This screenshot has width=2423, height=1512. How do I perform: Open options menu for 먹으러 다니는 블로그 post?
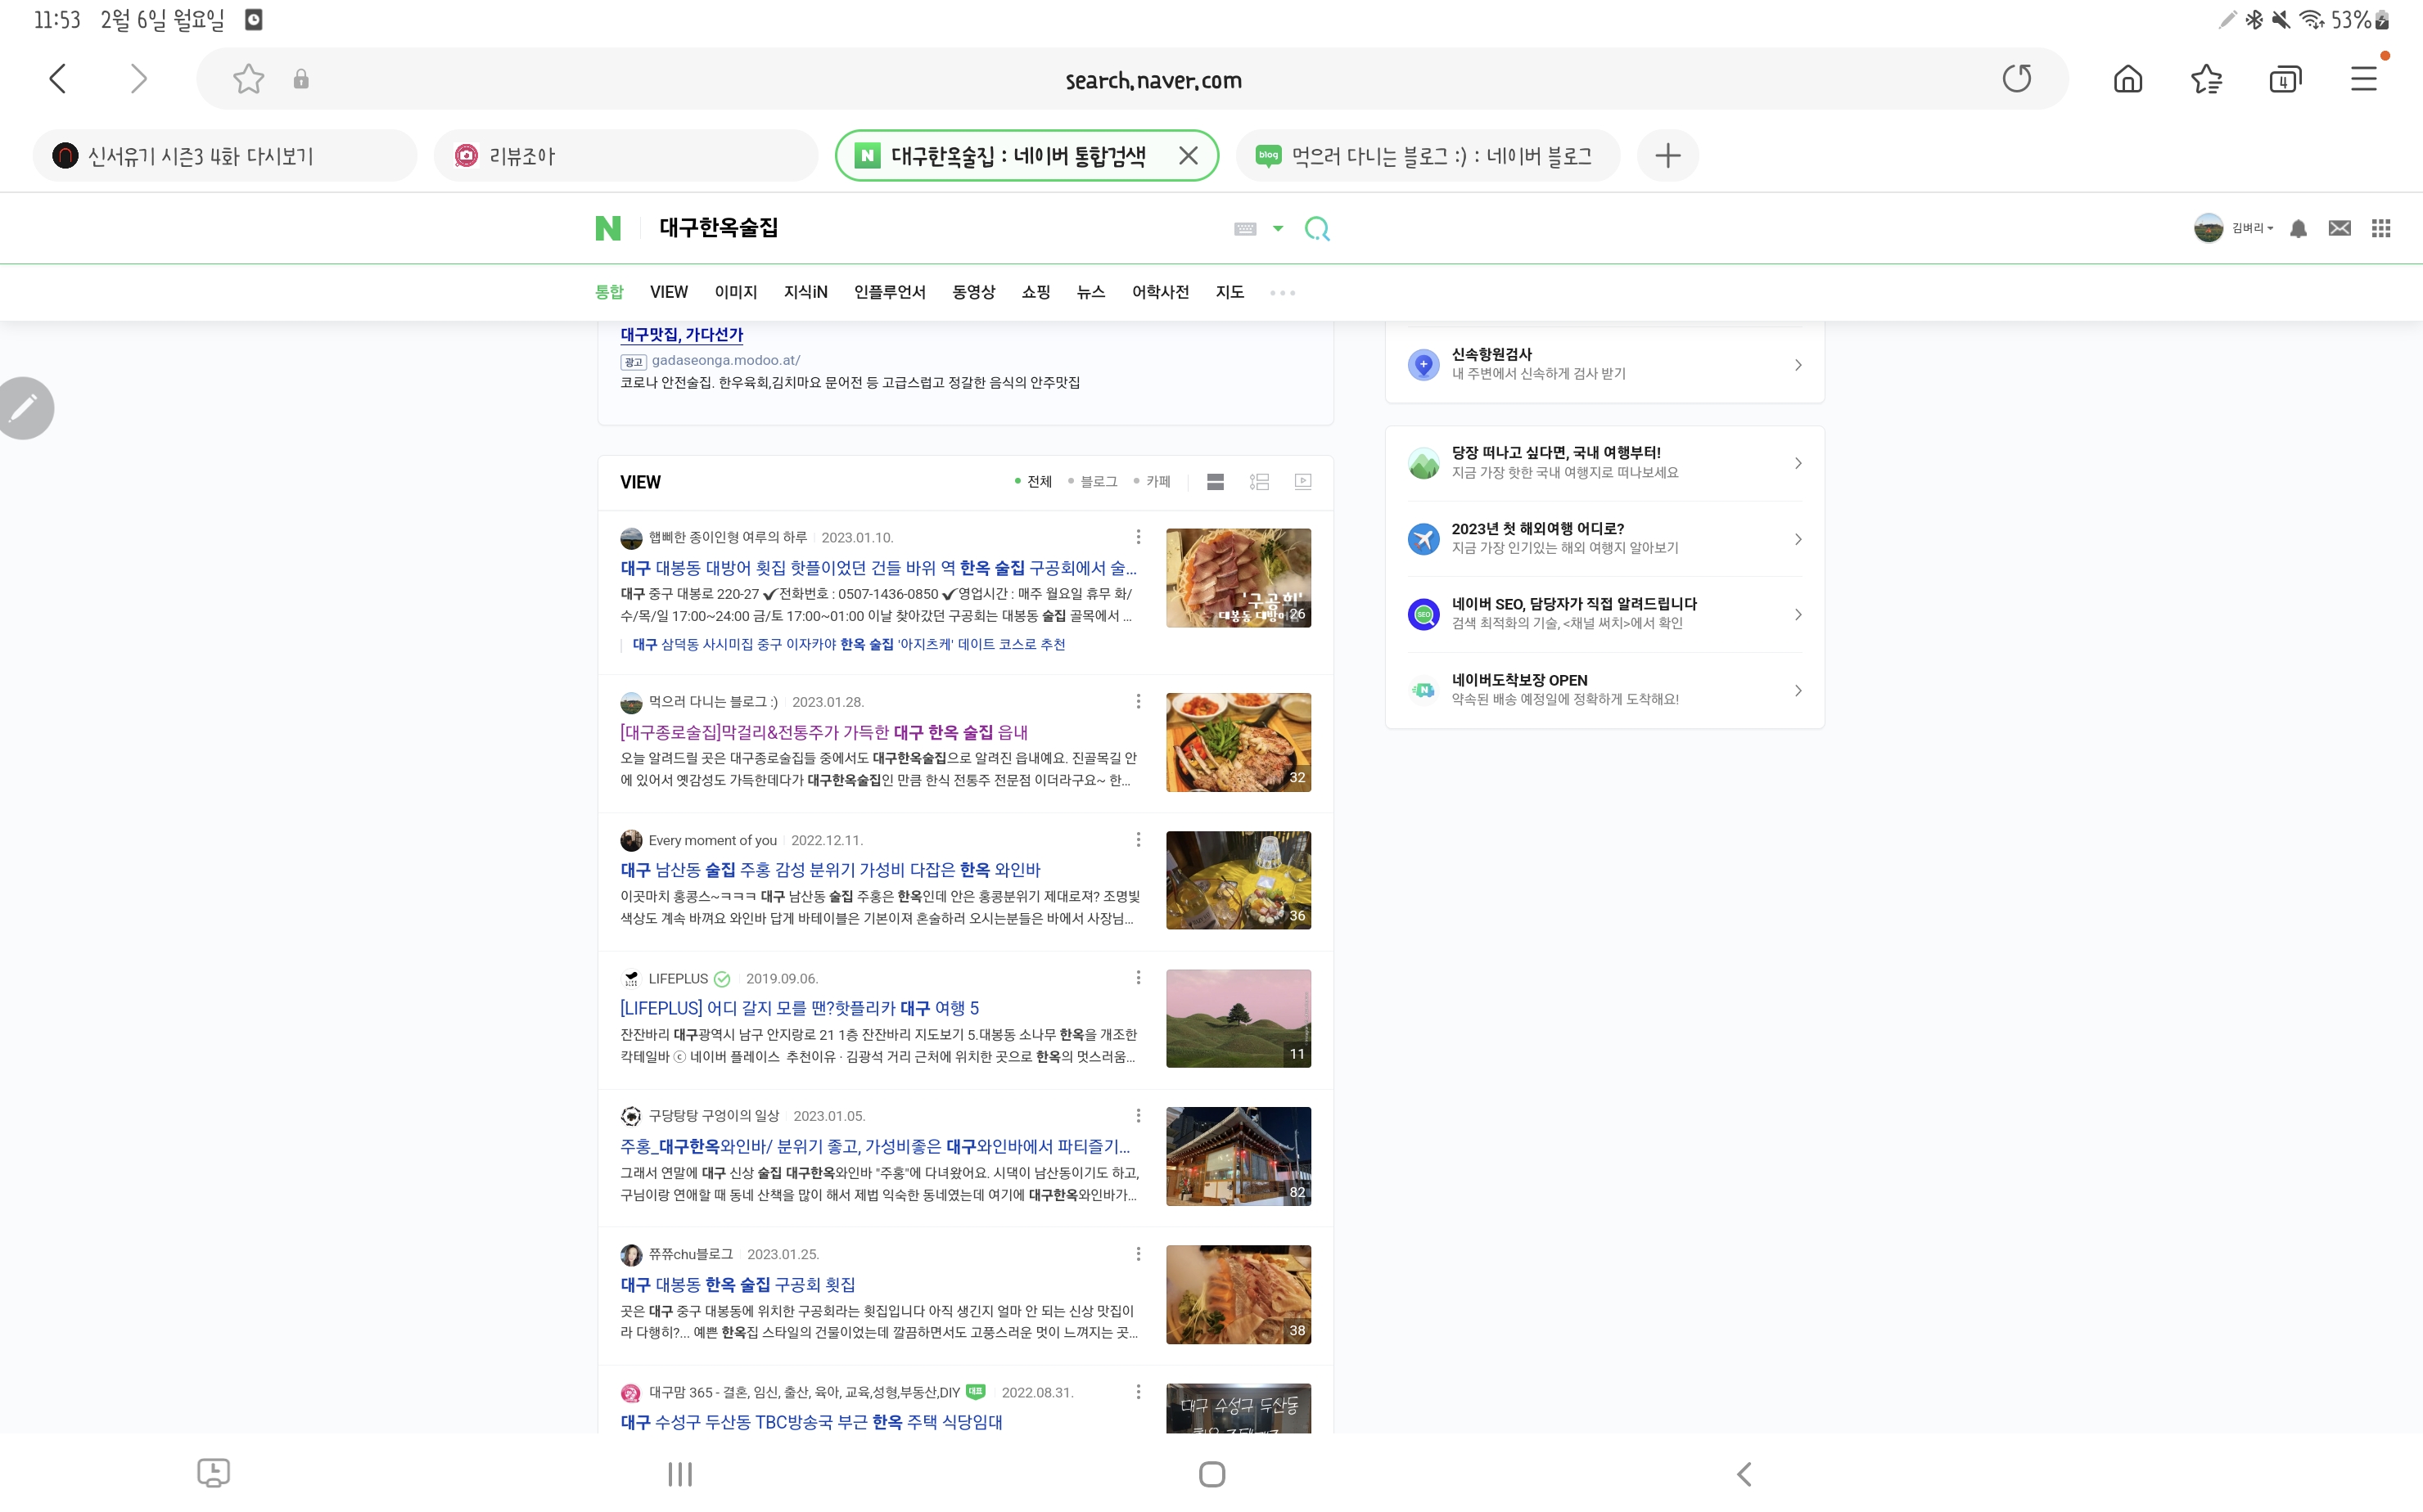(1138, 702)
